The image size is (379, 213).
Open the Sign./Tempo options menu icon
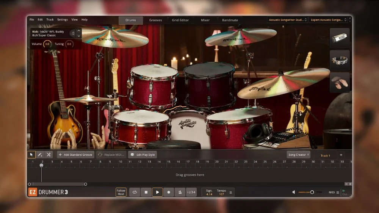230,193
